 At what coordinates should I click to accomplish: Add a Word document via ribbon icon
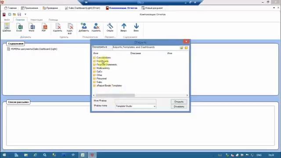click(x=32, y=27)
